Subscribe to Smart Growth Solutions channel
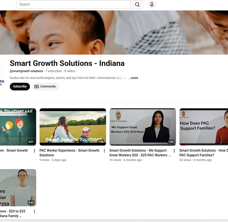This screenshot has height=222, width=228. click(20, 86)
